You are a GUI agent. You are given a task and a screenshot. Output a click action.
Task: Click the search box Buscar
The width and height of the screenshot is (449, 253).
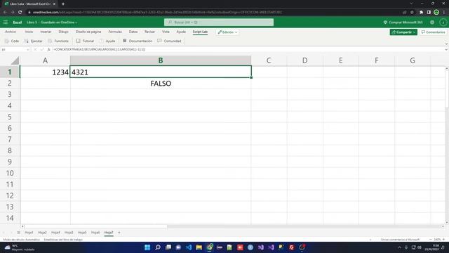[x=219, y=22]
